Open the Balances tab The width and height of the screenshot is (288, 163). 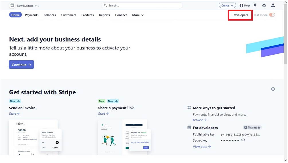coord(50,15)
